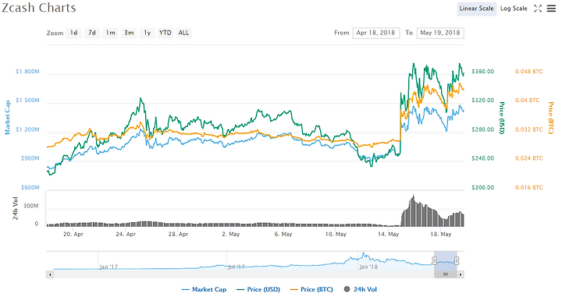The width and height of the screenshot is (562, 297).
Task: Click navigator scrollbar left arrow
Action: [x=50, y=274]
